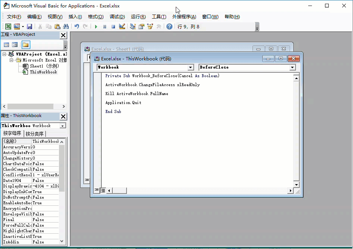Open the Workbook object dropdown list
The image size is (353, 249).
190,67
